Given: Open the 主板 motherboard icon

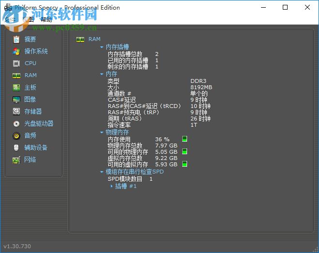Looking at the screenshot, I should 16,88.
